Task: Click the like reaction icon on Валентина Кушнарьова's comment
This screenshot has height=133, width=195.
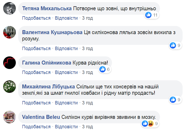Action: 173,45
